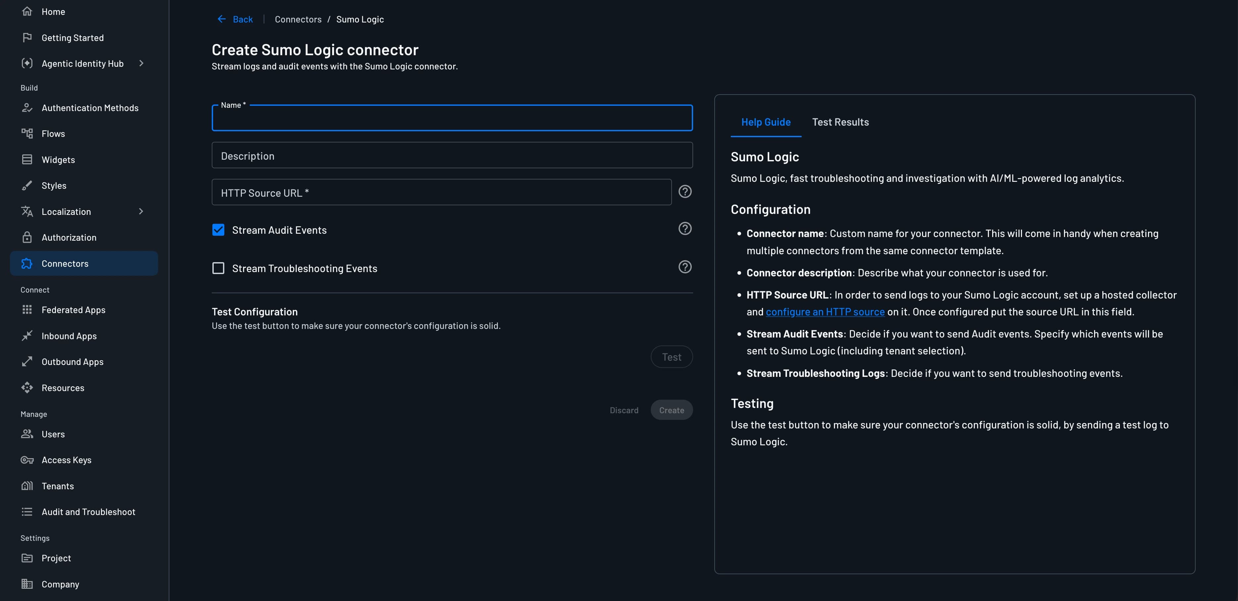
Task: Click the Access Keys key icon
Action: [27, 460]
